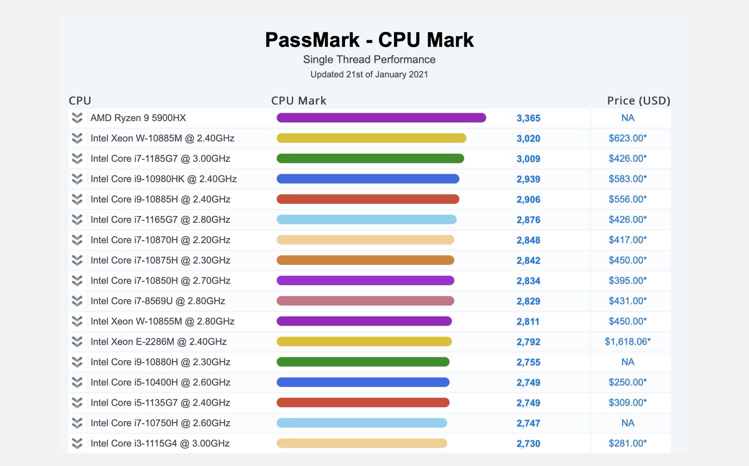This screenshot has height=466, width=749.
Task: Click the chevron icon for Core i7-1165G7
Action: (x=77, y=220)
